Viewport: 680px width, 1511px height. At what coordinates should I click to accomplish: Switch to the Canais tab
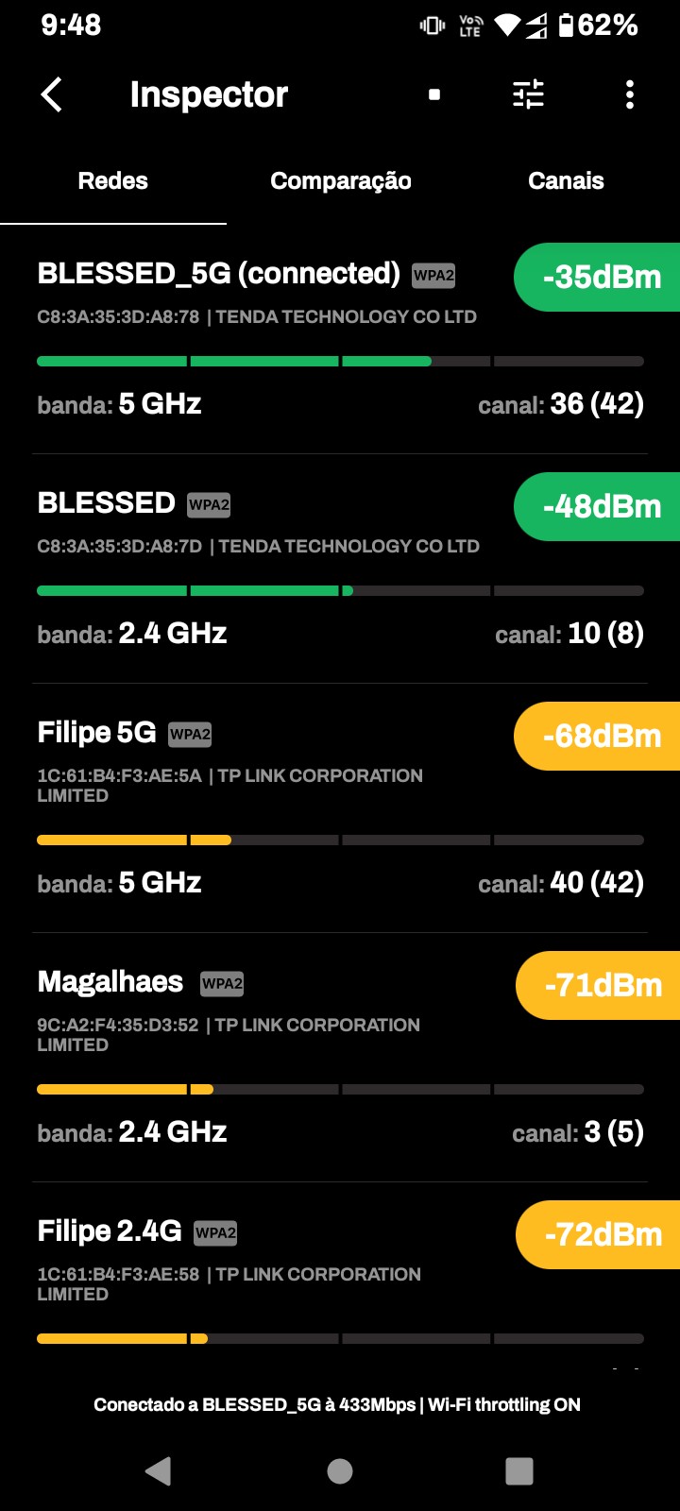click(x=566, y=181)
